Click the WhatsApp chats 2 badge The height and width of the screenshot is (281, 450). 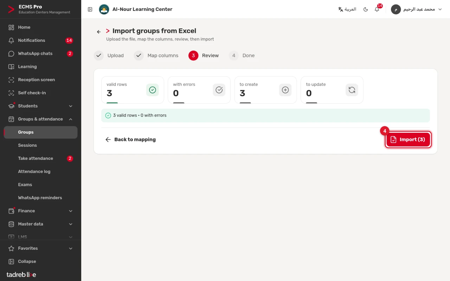(70, 53)
